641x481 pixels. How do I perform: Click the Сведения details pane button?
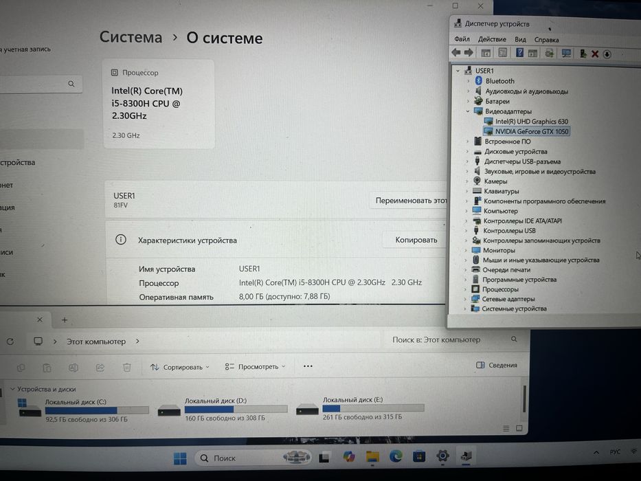point(497,365)
